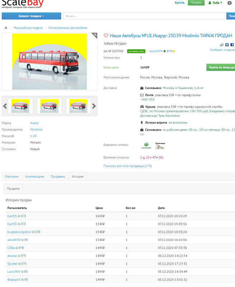Open user bogdanovigorbor profile
The width and height of the screenshot is (235, 287).
tap(19, 232)
